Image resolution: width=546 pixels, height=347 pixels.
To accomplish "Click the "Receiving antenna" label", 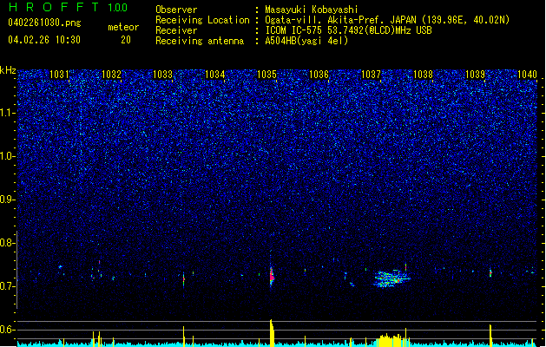I will (200, 41).
